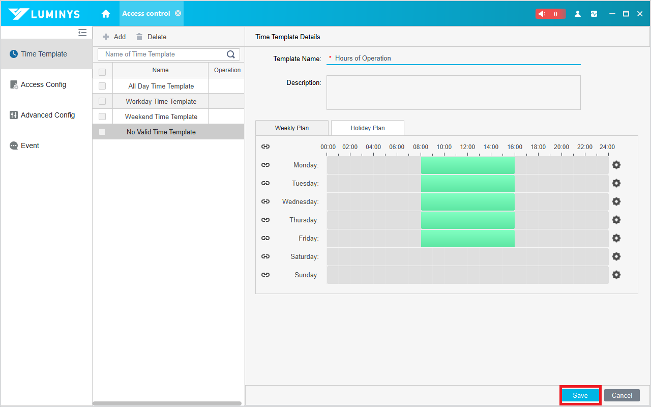Open Access Config in the sidebar
This screenshot has height=407, width=651.
[x=43, y=84]
